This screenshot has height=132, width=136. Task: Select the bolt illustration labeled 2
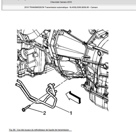tap(26, 108)
